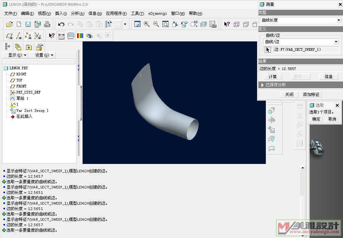Screen dimensions: 343x238
Task: Open the 视图 menu
Action: pos(44,13)
